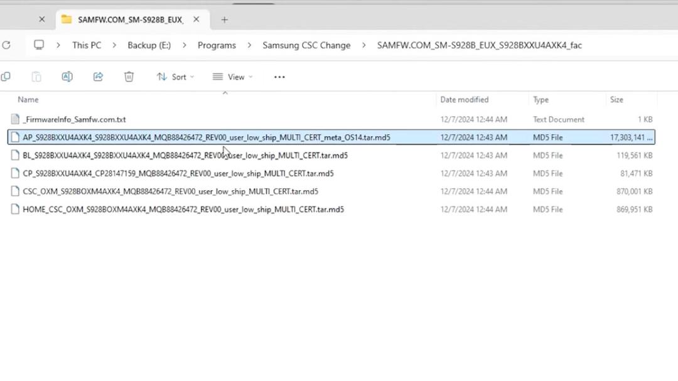Select the HOME_CSC_OXM tar.md5 file
The width and height of the screenshot is (678, 381).
(x=331, y=209)
